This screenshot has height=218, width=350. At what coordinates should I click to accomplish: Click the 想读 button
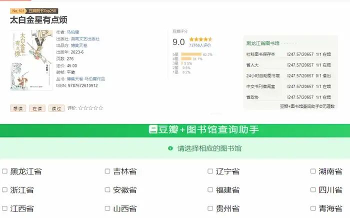18,108
